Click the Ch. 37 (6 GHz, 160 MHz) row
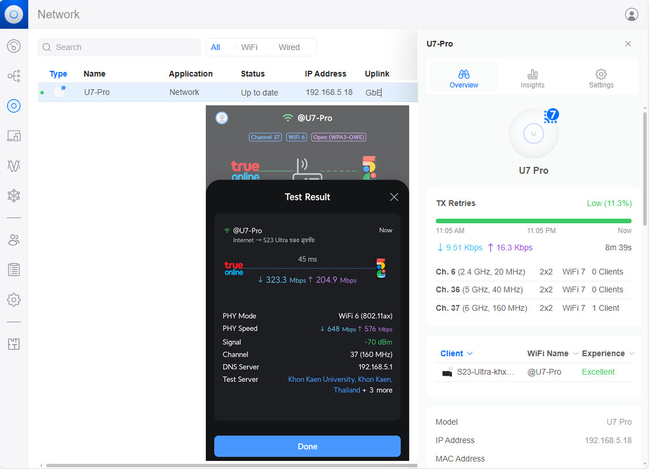649x469 pixels. click(x=534, y=308)
